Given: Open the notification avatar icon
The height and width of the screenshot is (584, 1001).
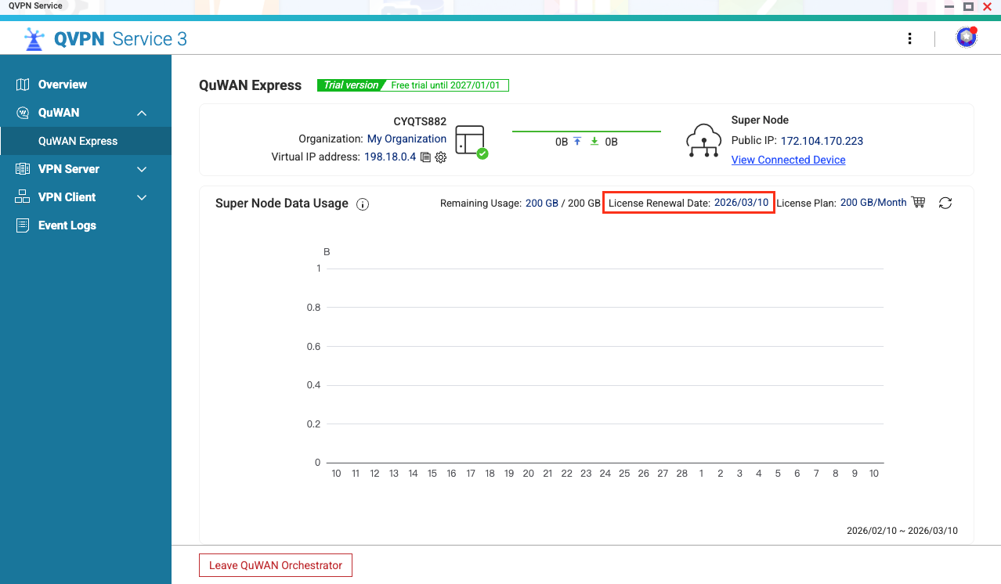Looking at the screenshot, I should tap(967, 38).
